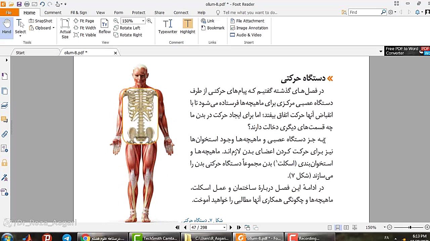Screen dimensions: 430x241
Task: Expand the left navigation panel arrow
Action: coord(6,60)
